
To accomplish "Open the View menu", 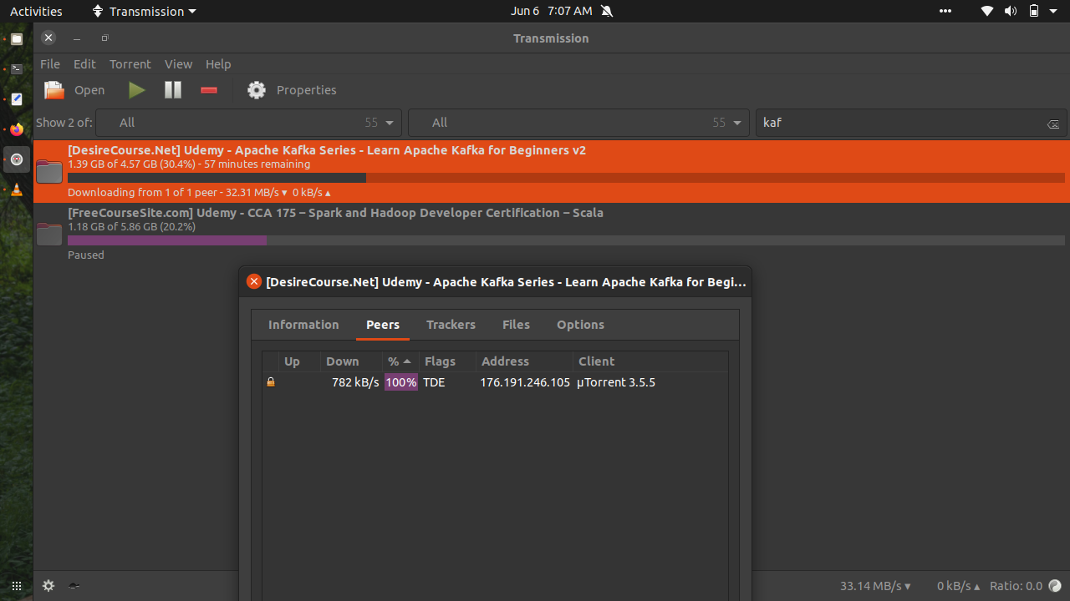I will (x=178, y=64).
